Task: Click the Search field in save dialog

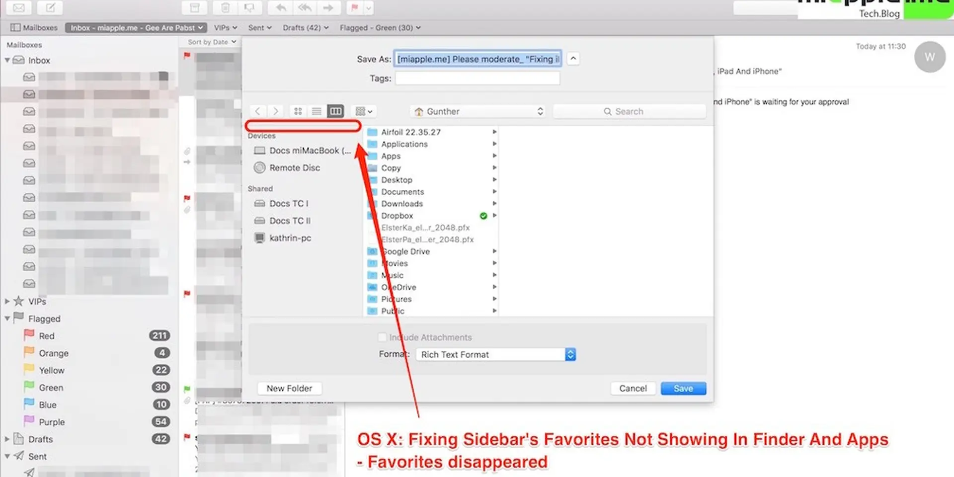Action: click(629, 111)
